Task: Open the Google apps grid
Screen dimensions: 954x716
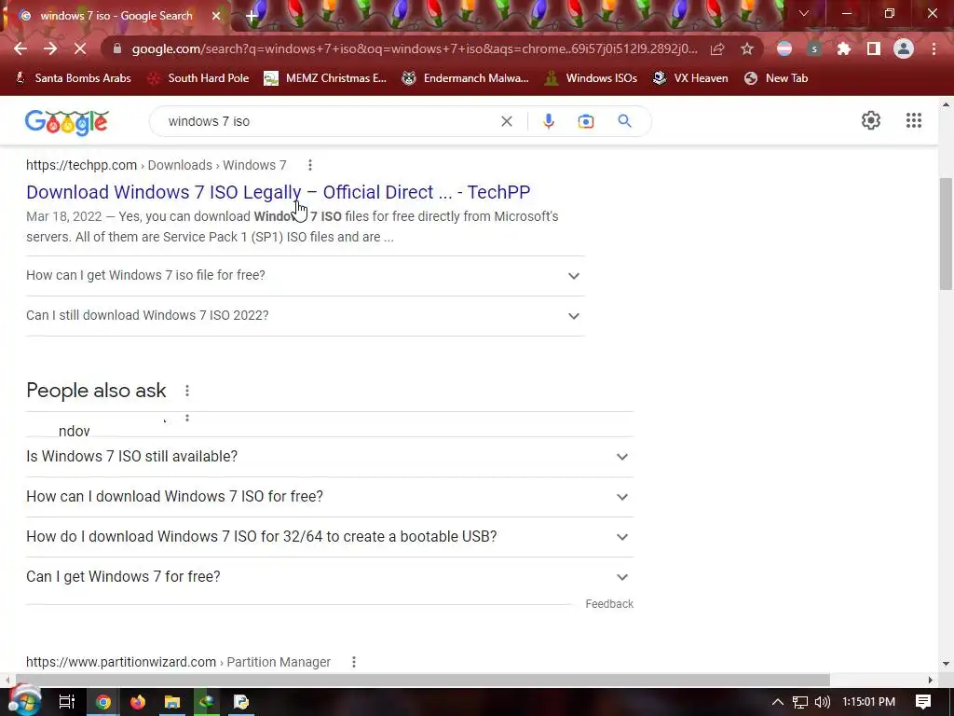Action: (913, 120)
